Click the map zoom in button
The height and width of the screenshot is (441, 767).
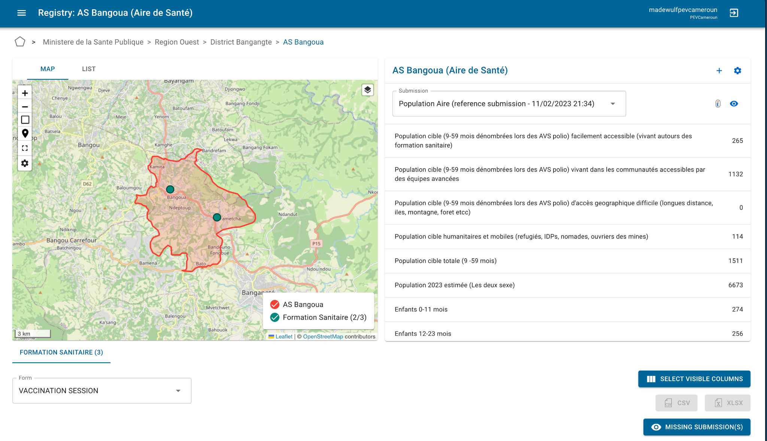point(25,93)
